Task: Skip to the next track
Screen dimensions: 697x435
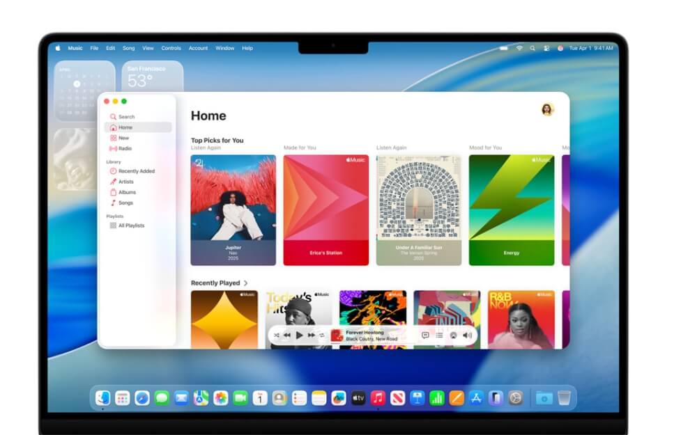Action: click(x=312, y=335)
